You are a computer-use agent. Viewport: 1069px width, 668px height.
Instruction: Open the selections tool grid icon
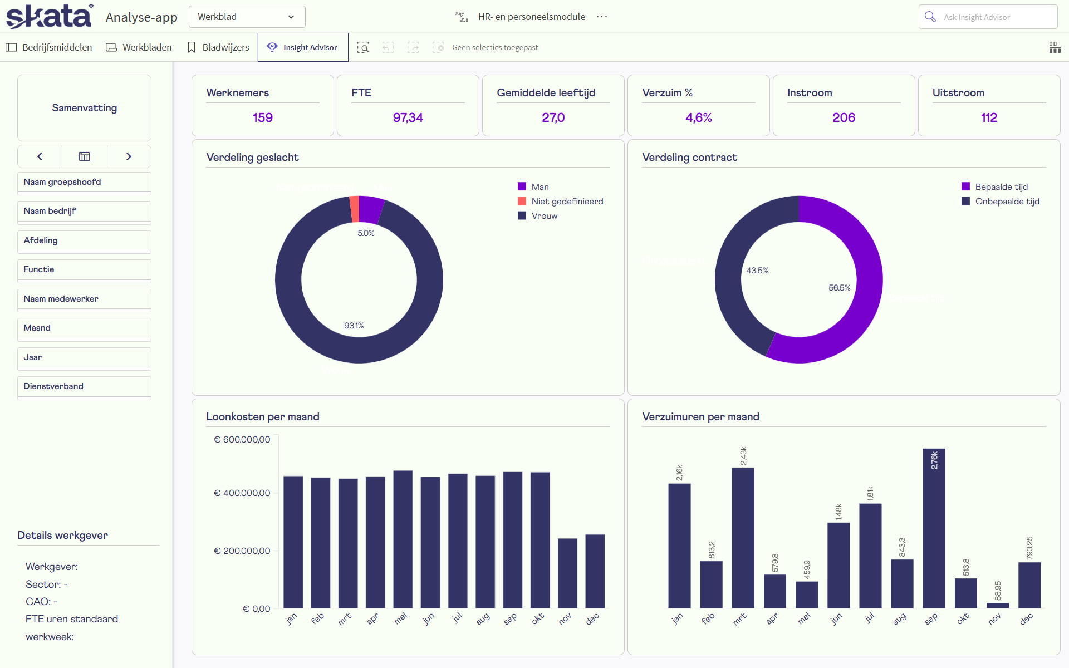[1055, 47]
